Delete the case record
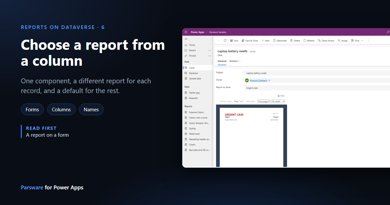The height and width of the screenshot is (205, 390). 295,41
